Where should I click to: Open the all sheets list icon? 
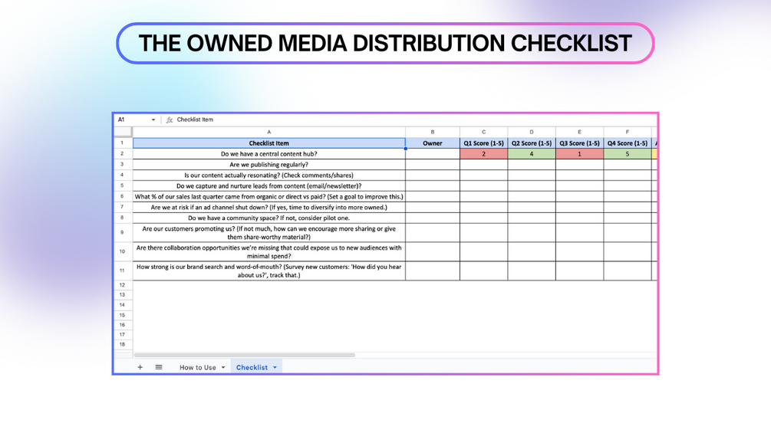[x=159, y=367]
